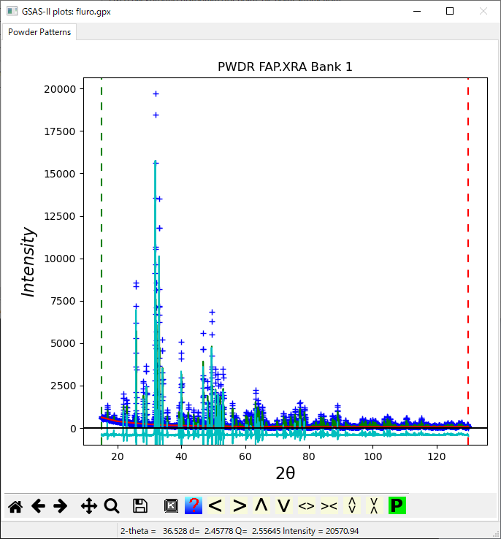
Task: Shift plot down with V button
Action: tap(284, 505)
